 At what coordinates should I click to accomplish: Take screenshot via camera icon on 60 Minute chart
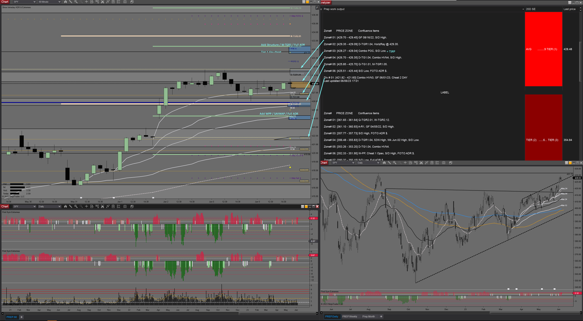(x=125, y=2)
